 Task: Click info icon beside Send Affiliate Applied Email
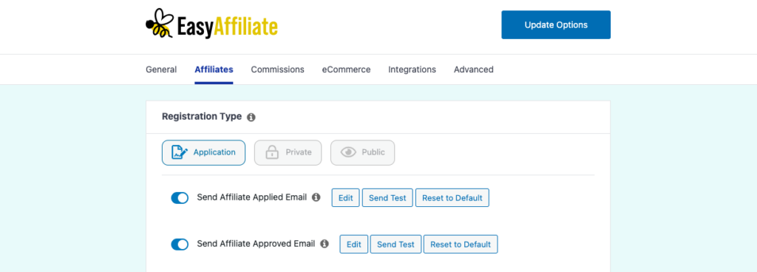click(316, 197)
